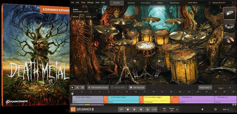Select the scissors cut tool

[x=82, y=87]
